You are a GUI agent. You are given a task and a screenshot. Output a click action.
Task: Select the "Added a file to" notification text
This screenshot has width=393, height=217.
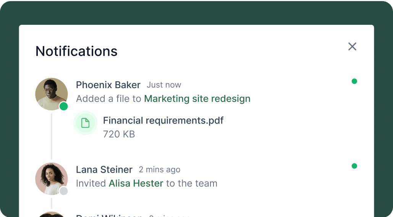click(108, 99)
